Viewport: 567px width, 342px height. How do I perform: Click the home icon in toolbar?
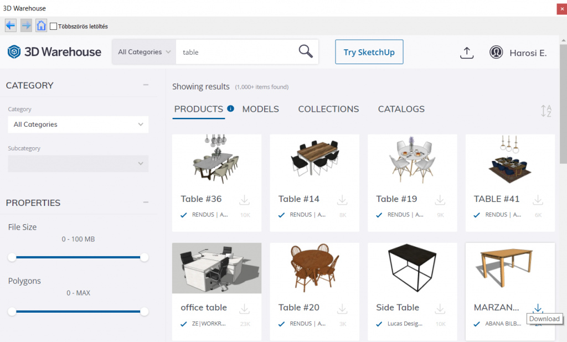tap(41, 25)
